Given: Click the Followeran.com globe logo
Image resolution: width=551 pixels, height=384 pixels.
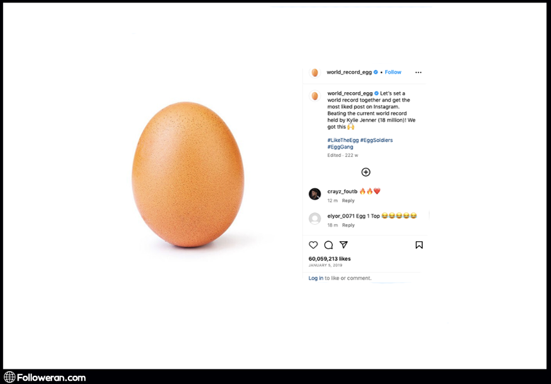Looking at the screenshot, I should [10, 377].
